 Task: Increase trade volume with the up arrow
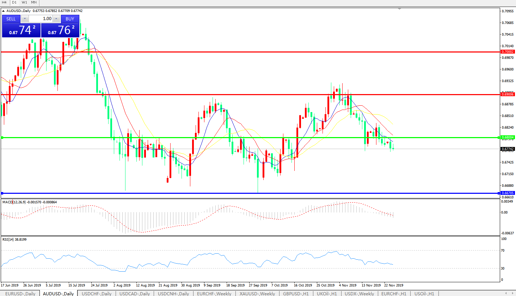56,19
